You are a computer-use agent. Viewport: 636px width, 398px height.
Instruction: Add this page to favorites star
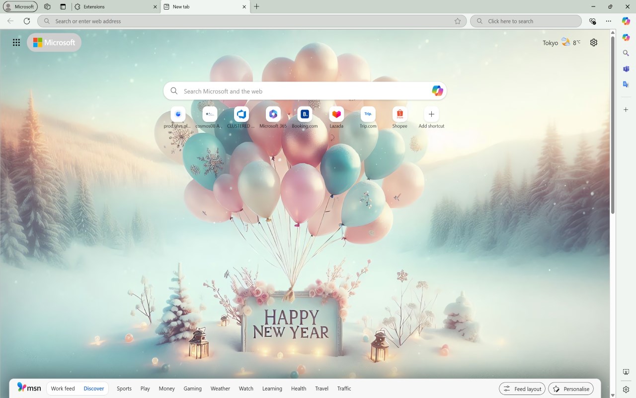458,21
